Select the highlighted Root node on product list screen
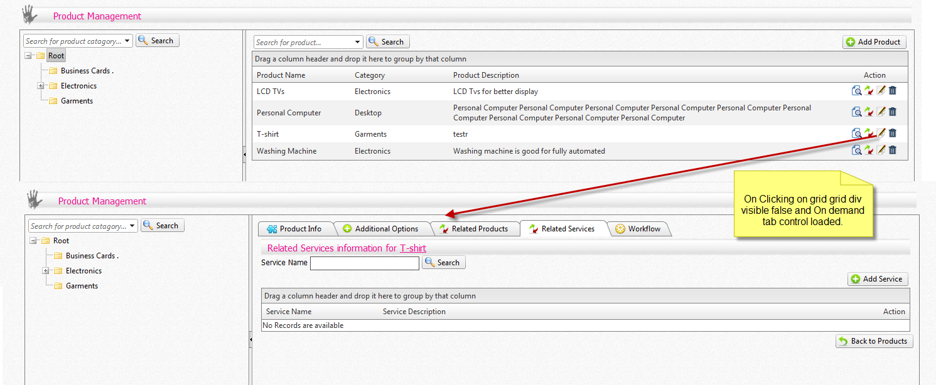This screenshot has height=385, width=936. click(56, 56)
